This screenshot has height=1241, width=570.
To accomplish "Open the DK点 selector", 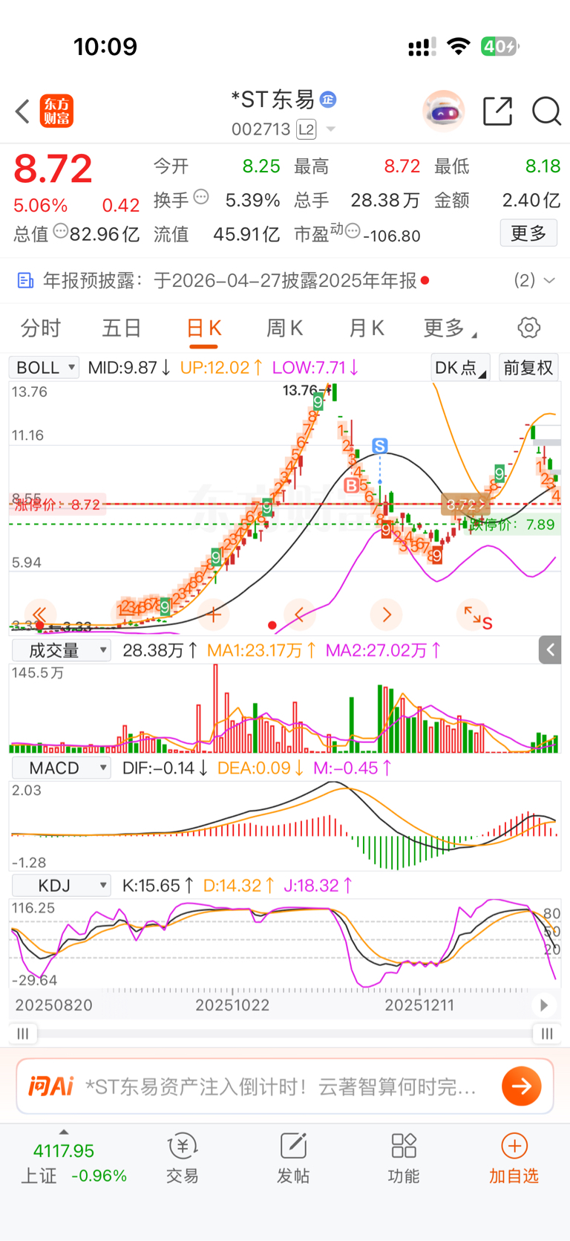I will [x=460, y=367].
